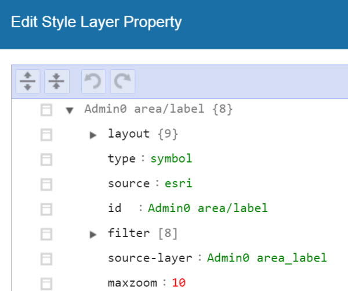Open context menu icon beside maxzoom row

click(46, 283)
